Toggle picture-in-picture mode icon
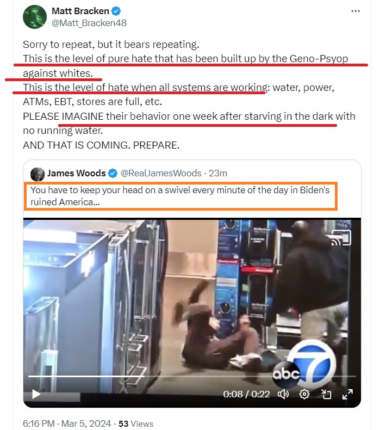380x430 pixels. (326, 395)
